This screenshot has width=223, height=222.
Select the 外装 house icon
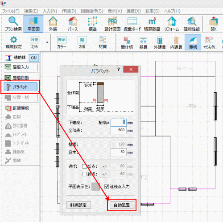53,24
